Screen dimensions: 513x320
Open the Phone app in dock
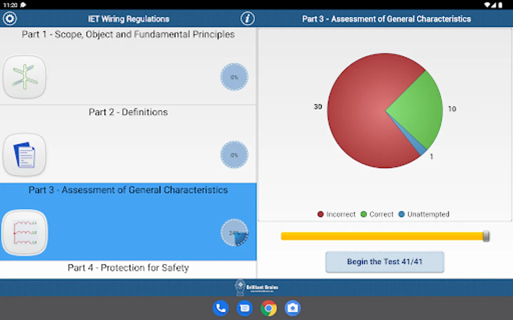(221, 308)
